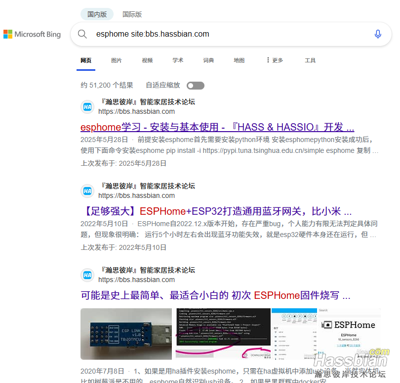The image size is (400, 383).
Task: Click bbs.hassbian.com URL of second result
Action: tap(136, 196)
